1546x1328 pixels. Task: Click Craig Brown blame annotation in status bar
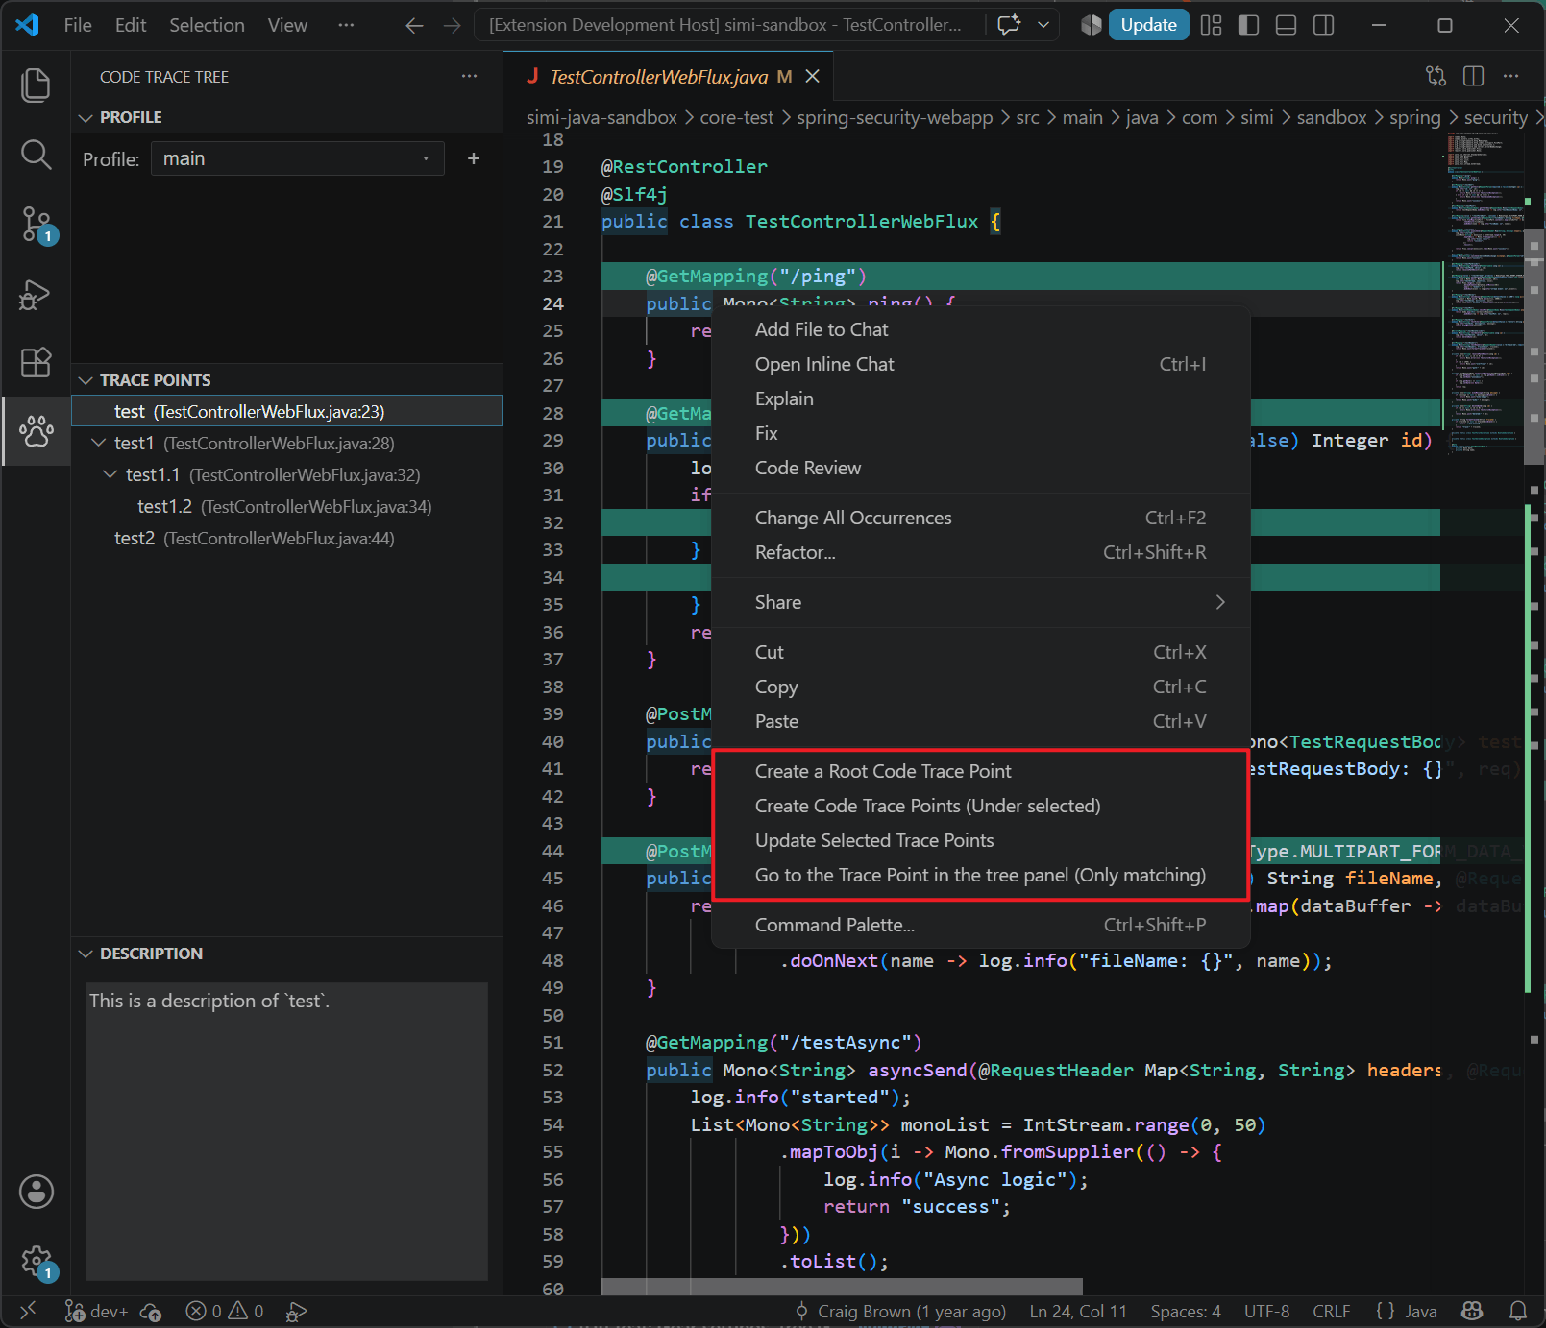[x=900, y=1311]
